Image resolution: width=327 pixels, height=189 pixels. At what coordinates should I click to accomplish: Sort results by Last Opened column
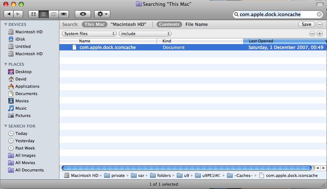[x=285, y=41]
